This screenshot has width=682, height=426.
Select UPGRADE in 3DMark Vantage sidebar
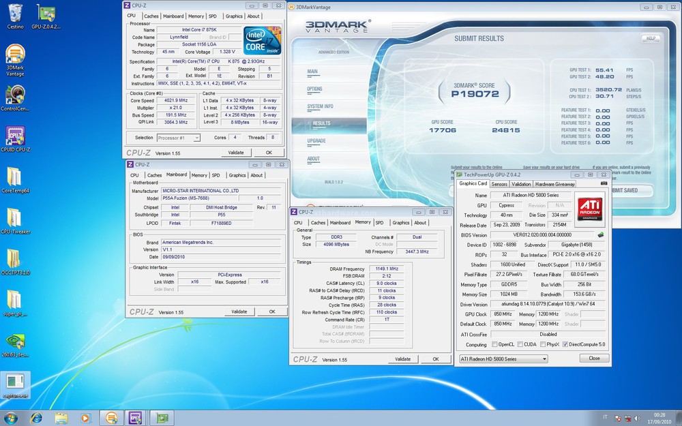pyautogui.click(x=316, y=141)
